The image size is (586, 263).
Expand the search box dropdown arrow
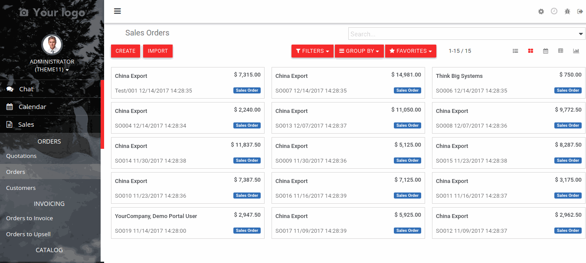[581, 34]
